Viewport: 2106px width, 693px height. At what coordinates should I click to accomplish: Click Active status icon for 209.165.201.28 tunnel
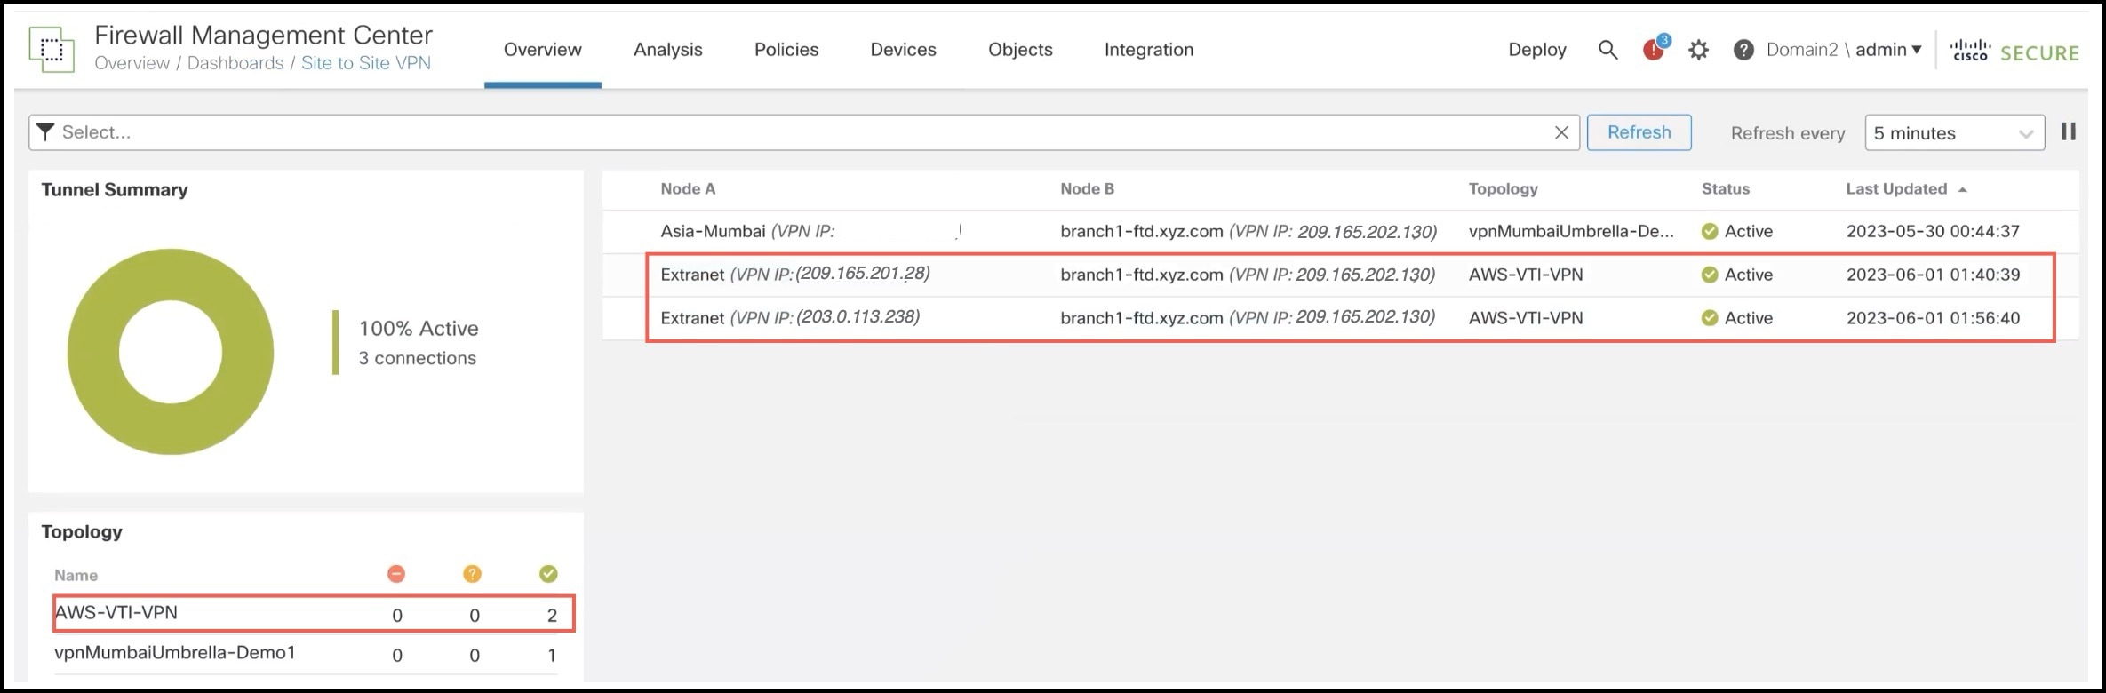tap(1710, 275)
